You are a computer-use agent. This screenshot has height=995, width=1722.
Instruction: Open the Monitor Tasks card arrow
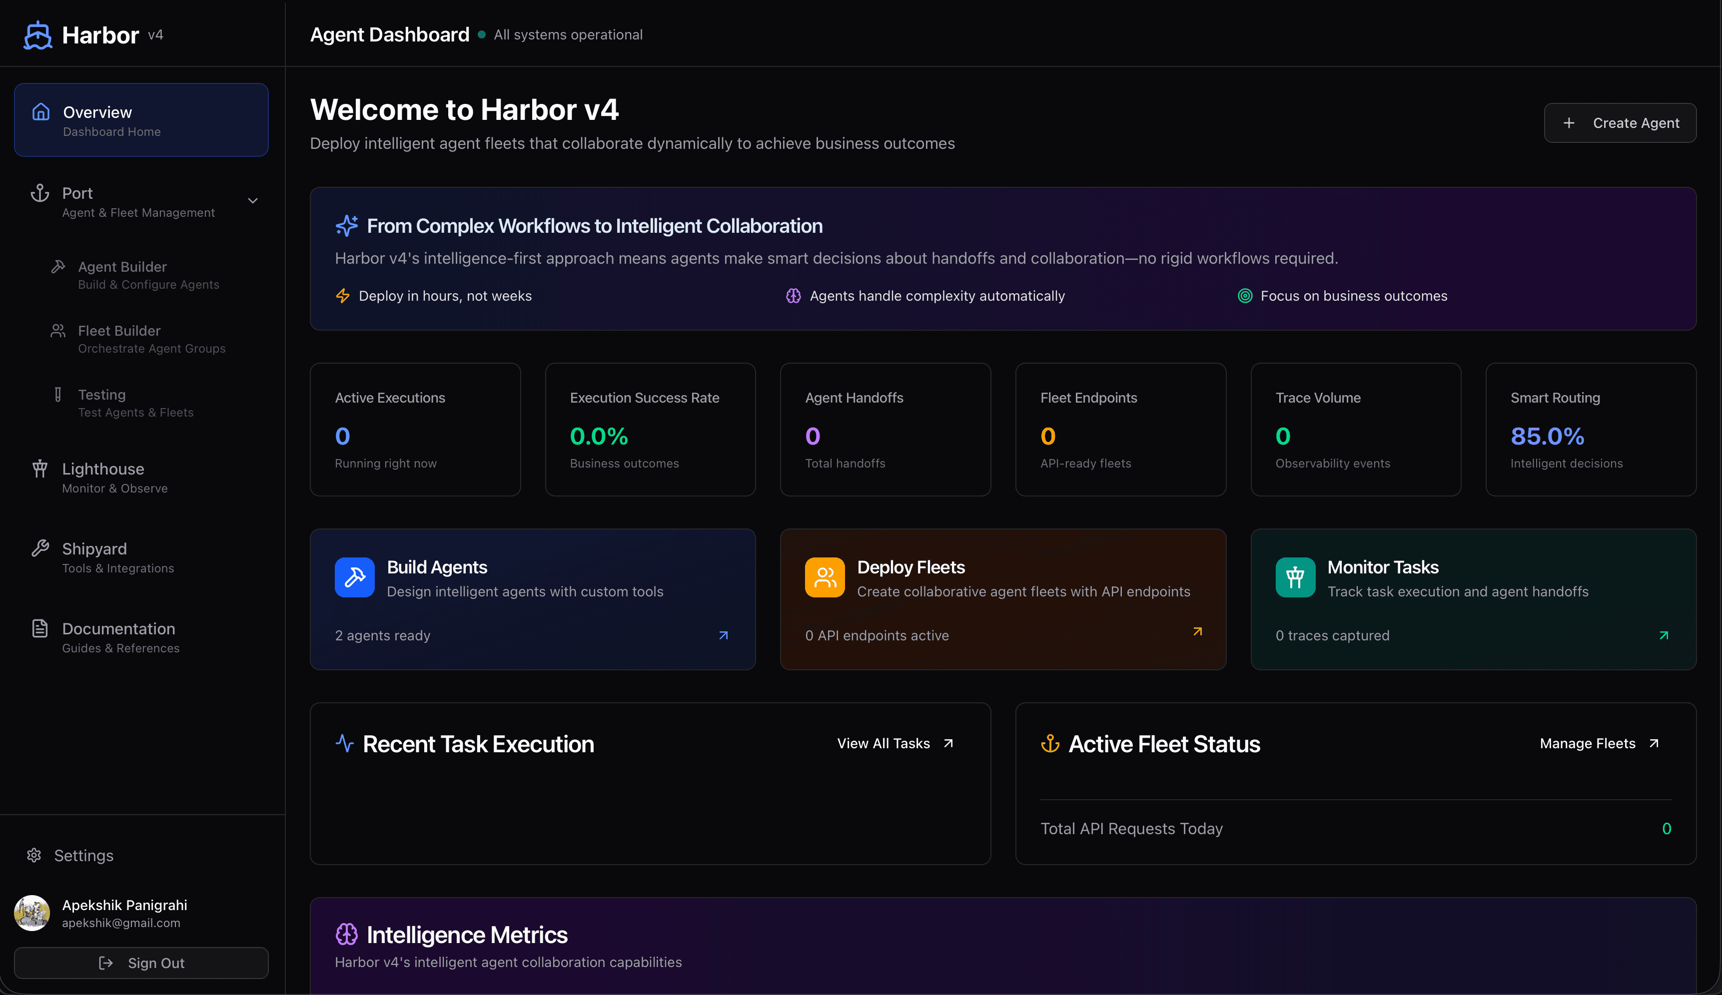[1663, 635]
